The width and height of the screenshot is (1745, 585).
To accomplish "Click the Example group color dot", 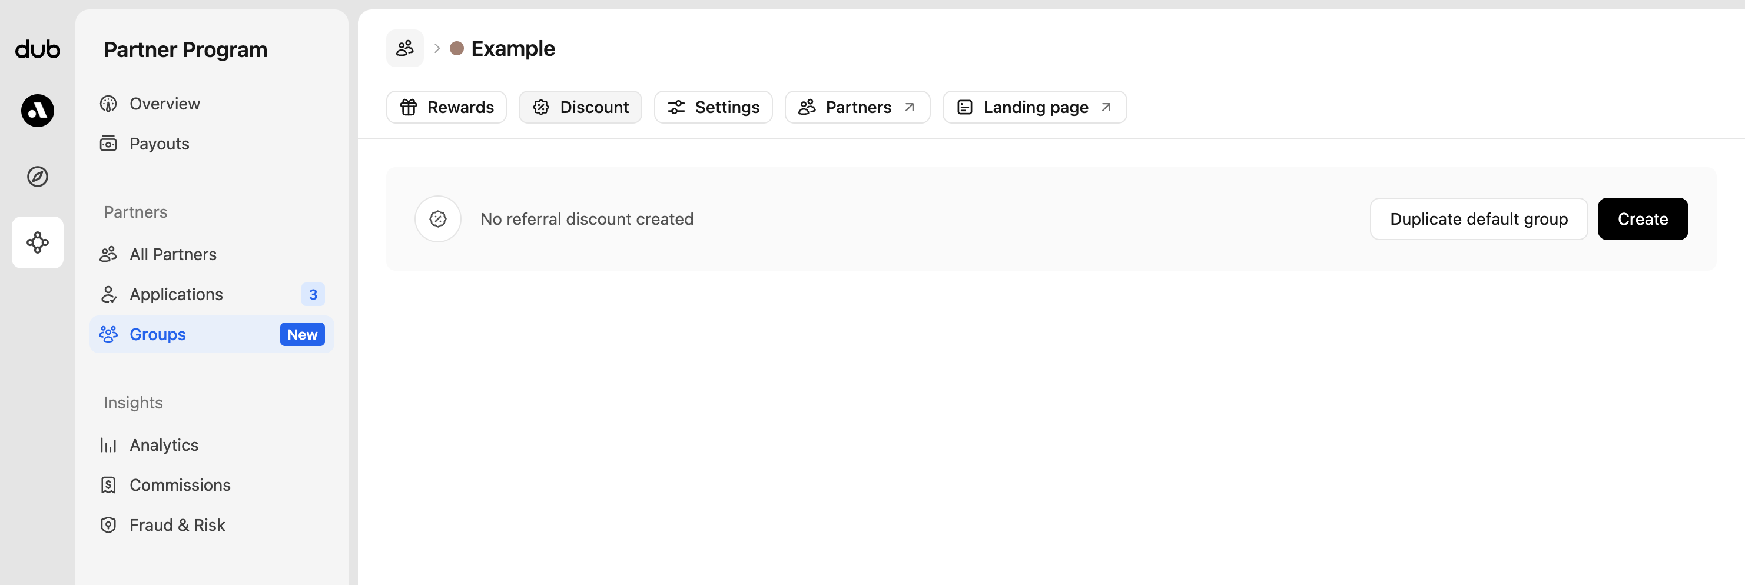I will (457, 48).
